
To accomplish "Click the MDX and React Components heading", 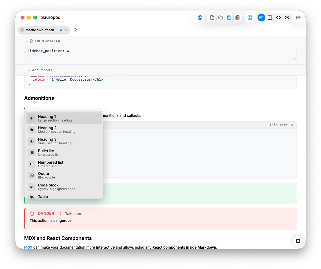I will click(x=58, y=238).
